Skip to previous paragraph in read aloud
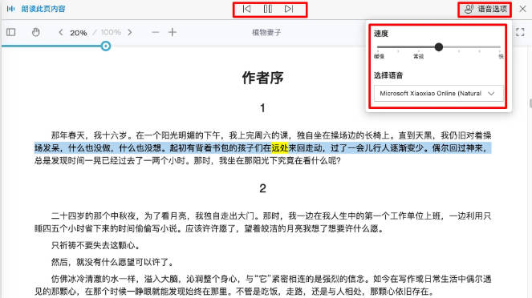 click(246, 9)
